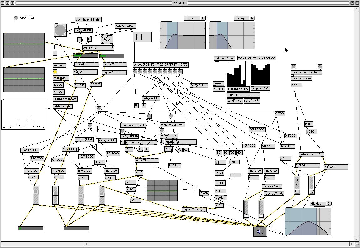Click the gain slider under receive~ n-L
This screenshot has width=360, height=248.
[246, 210]
